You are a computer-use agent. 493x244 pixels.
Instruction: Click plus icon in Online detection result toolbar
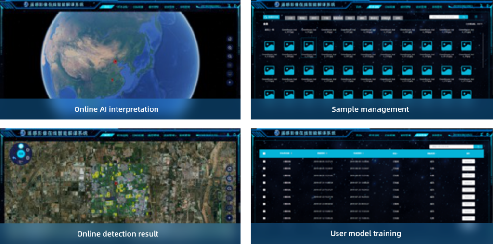[x=229, y=218]
